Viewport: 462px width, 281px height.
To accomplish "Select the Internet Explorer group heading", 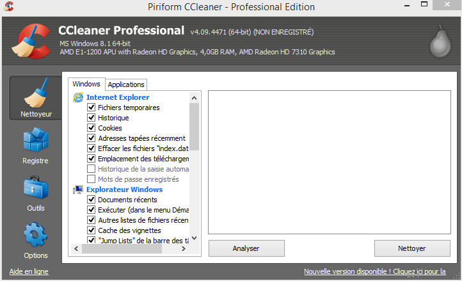I will click(x=118, y=97).
